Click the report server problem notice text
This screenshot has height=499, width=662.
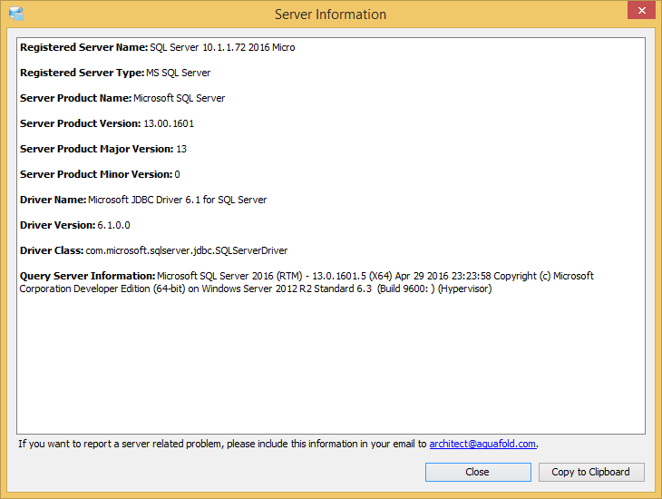278,444
